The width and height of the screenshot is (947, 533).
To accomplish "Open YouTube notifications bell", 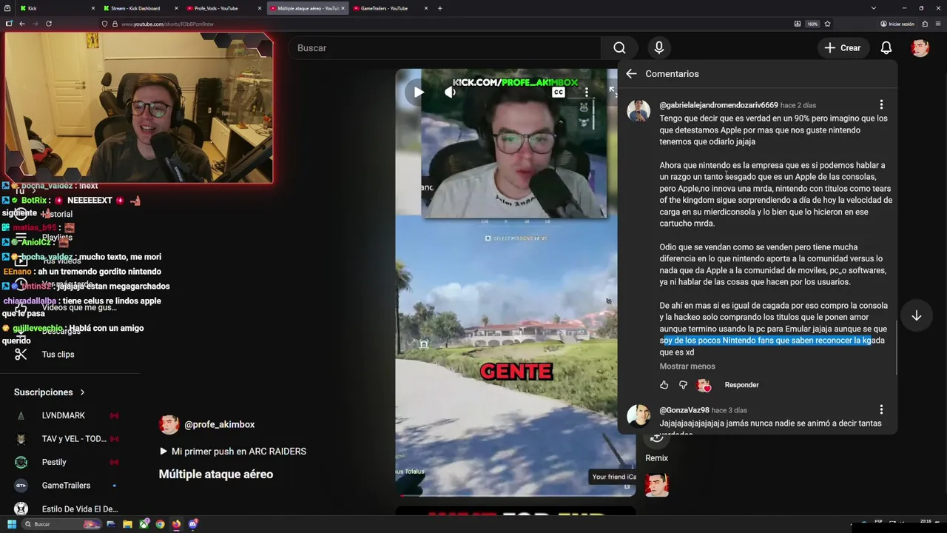I will click(886, 48).
